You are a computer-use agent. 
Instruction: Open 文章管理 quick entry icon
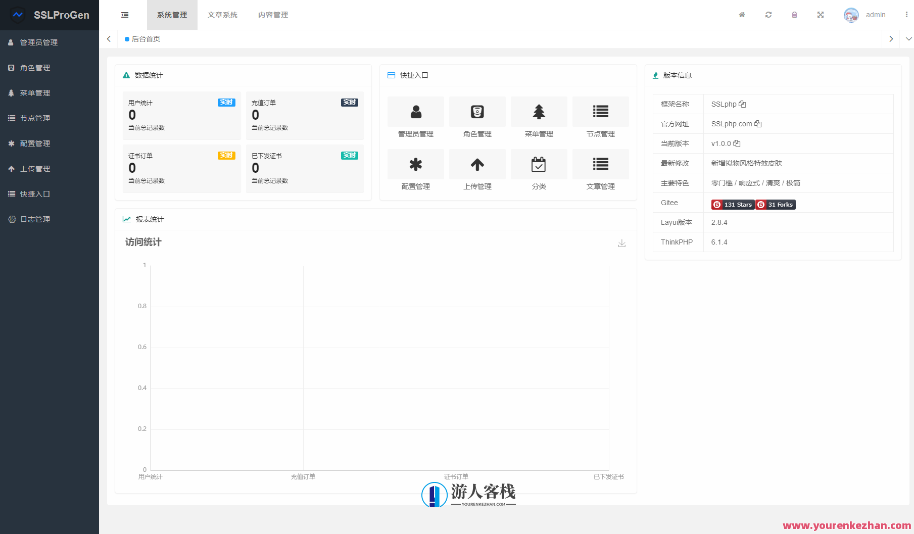[x=600, y=164]
